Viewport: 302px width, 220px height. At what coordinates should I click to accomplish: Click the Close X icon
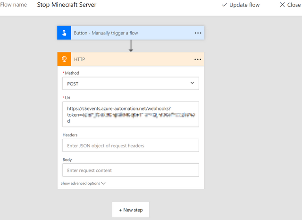click(282, 5)
